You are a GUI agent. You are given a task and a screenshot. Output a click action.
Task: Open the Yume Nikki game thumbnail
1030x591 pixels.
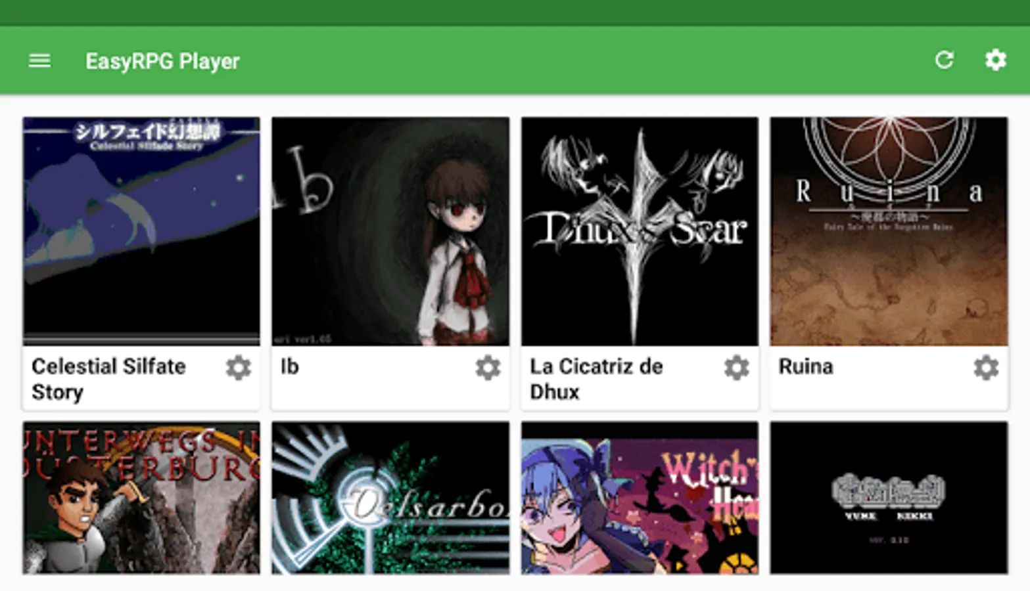889,498
